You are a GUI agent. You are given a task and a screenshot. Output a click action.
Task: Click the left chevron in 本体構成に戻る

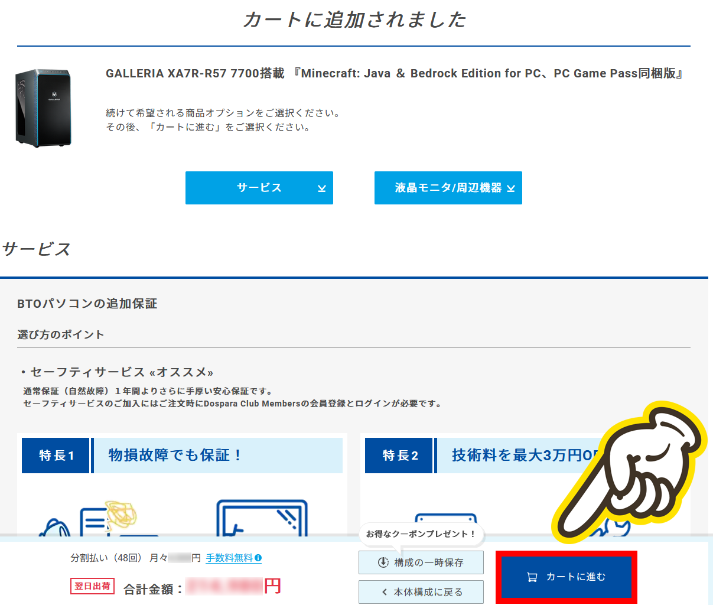[x=385, y=592]
